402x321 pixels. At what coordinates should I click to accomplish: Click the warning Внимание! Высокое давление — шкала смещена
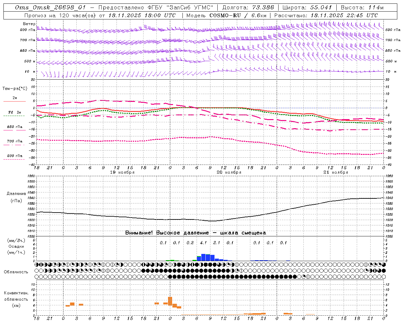[x=196, y=233]
